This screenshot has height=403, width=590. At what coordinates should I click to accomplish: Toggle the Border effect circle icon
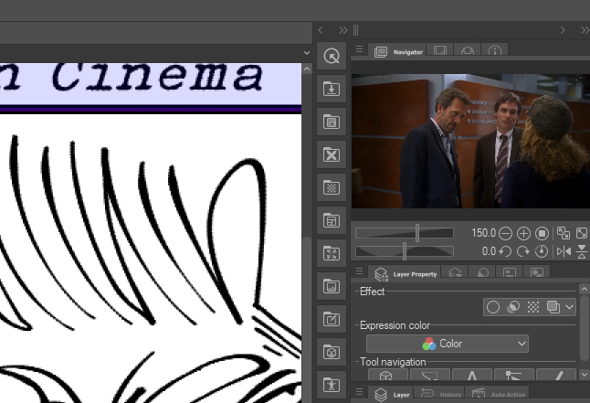(493, 307)
